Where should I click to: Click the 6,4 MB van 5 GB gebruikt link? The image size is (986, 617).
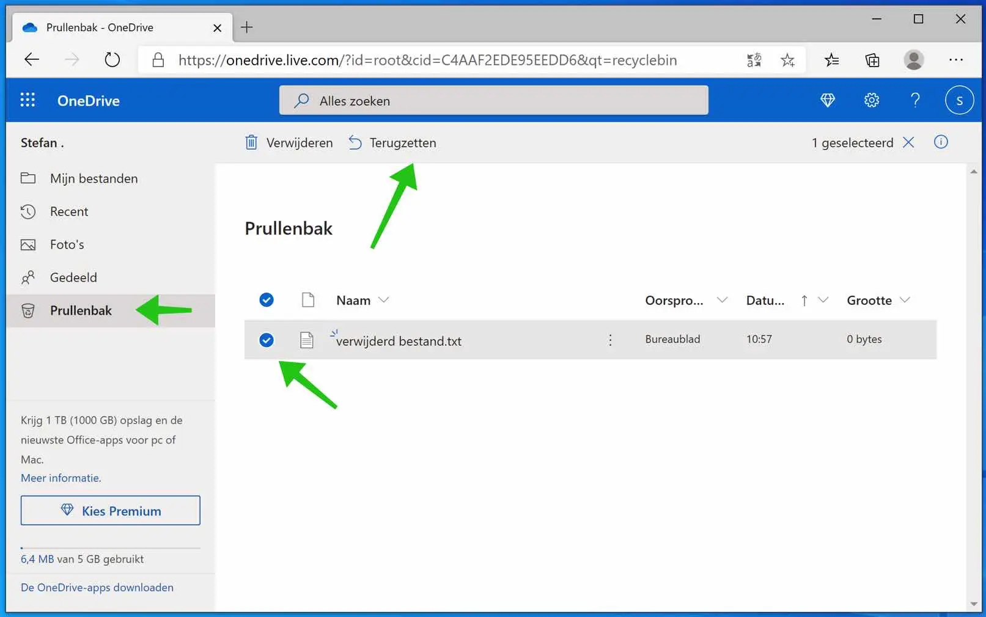[83, 559]
